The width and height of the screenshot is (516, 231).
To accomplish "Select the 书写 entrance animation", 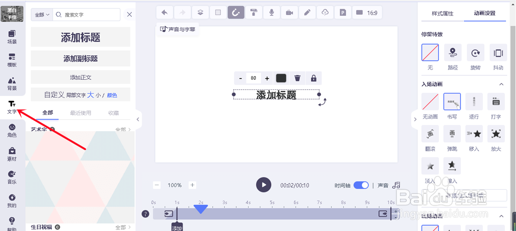I will [x=452, y=102].
